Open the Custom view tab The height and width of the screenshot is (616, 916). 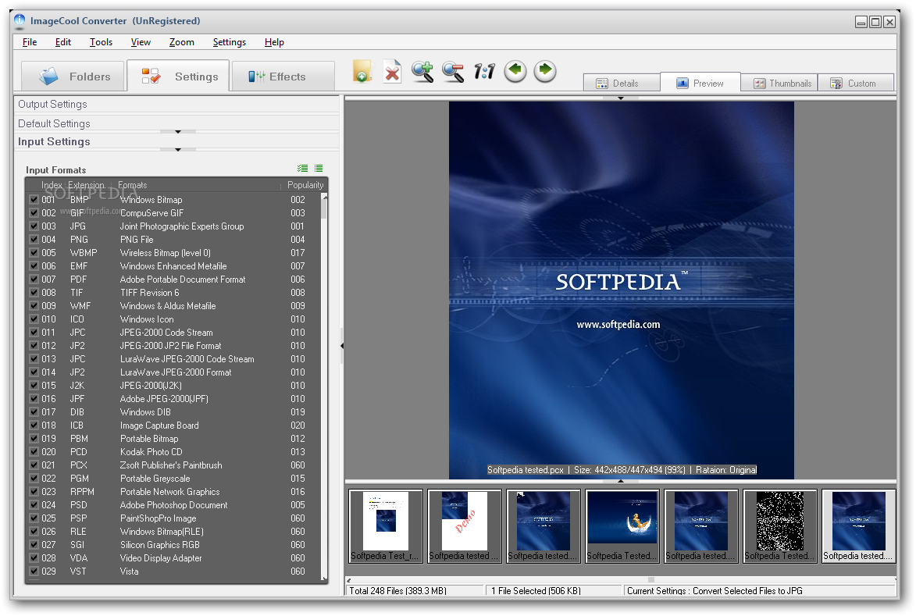tap(856, 83)
